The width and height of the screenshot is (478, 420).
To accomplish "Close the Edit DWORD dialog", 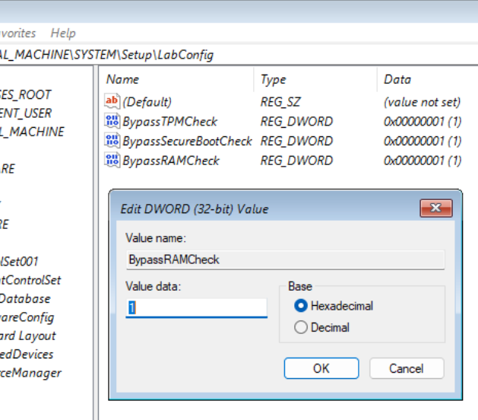I will click(x=435, y=208).
